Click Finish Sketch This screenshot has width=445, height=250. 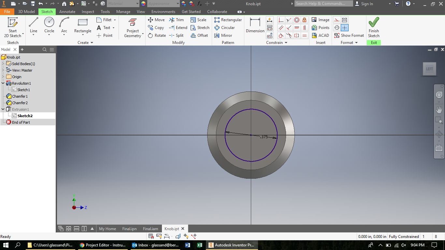(x=374, y=28)
